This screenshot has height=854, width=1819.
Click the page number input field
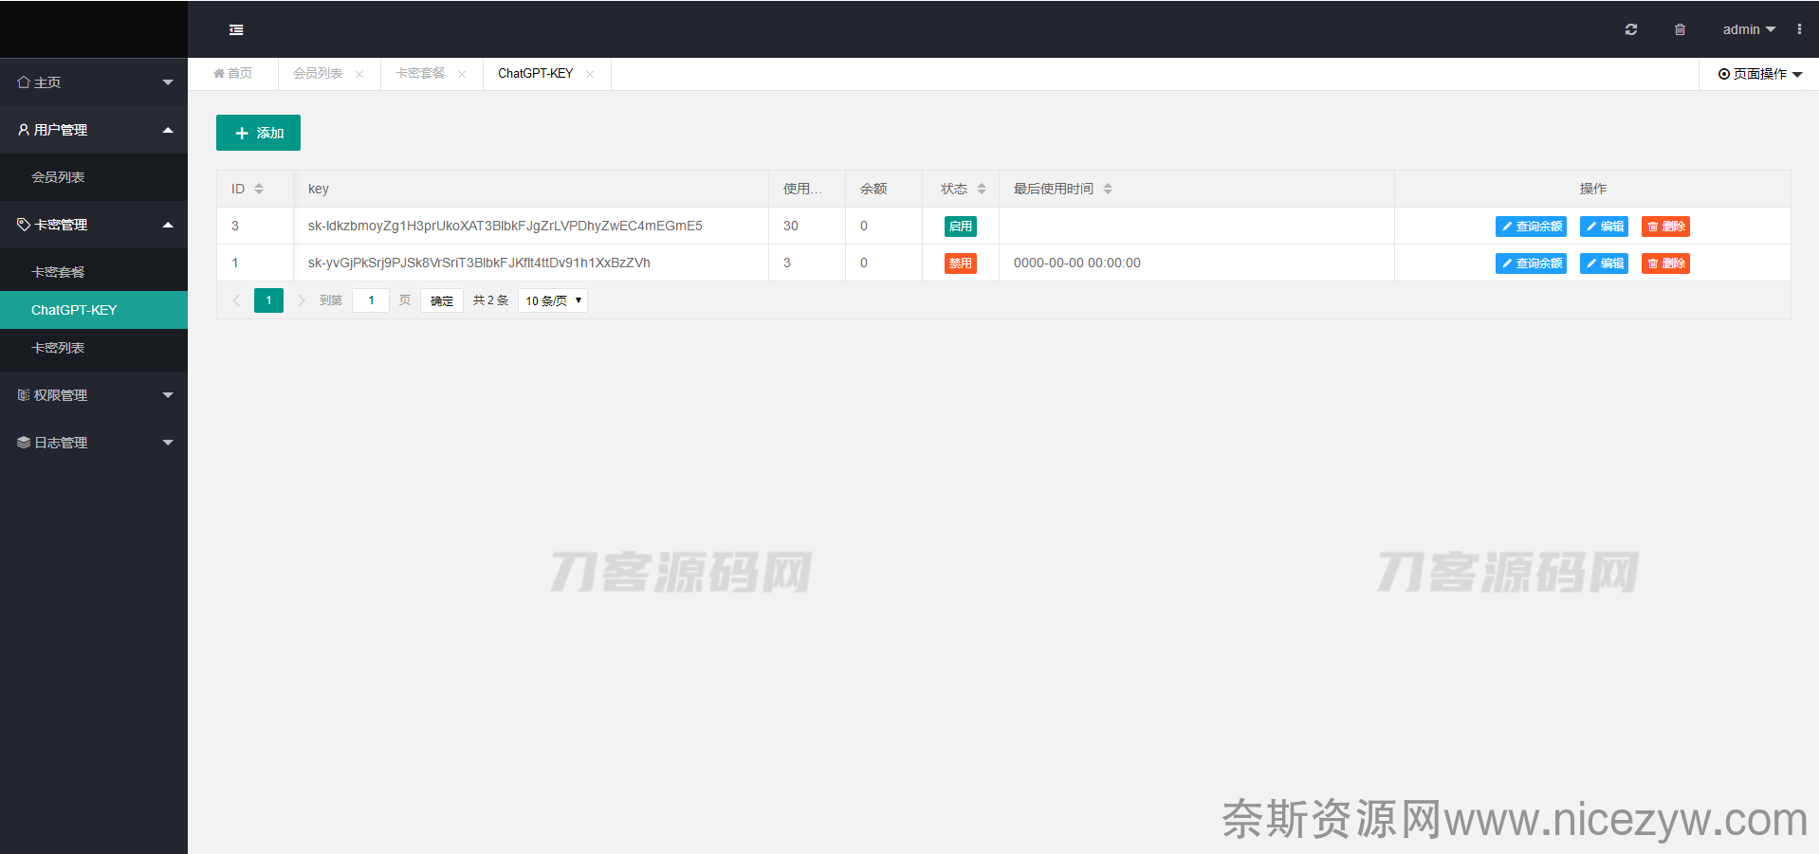[371, 300]
